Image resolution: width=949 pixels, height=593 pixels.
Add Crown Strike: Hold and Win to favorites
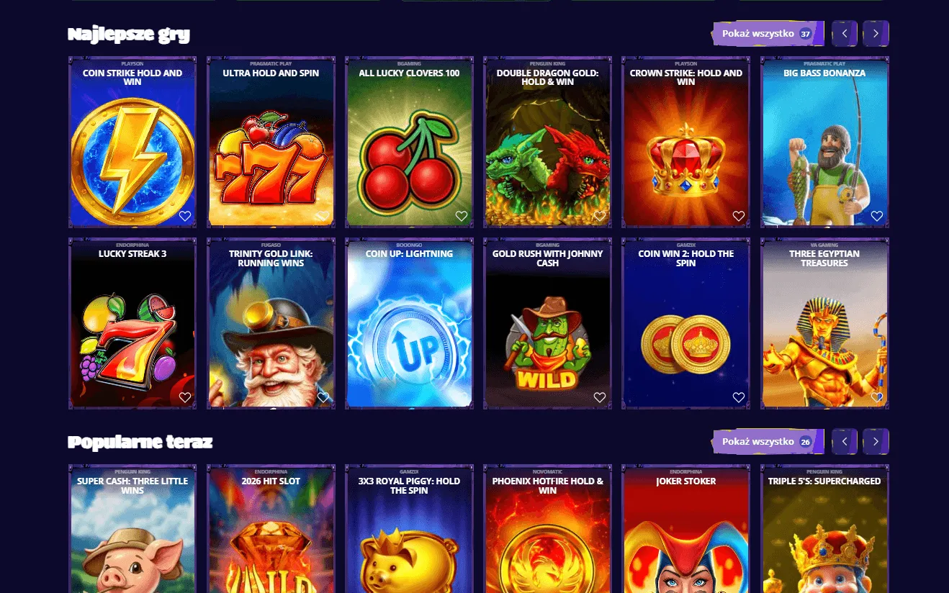coord(738,216)
